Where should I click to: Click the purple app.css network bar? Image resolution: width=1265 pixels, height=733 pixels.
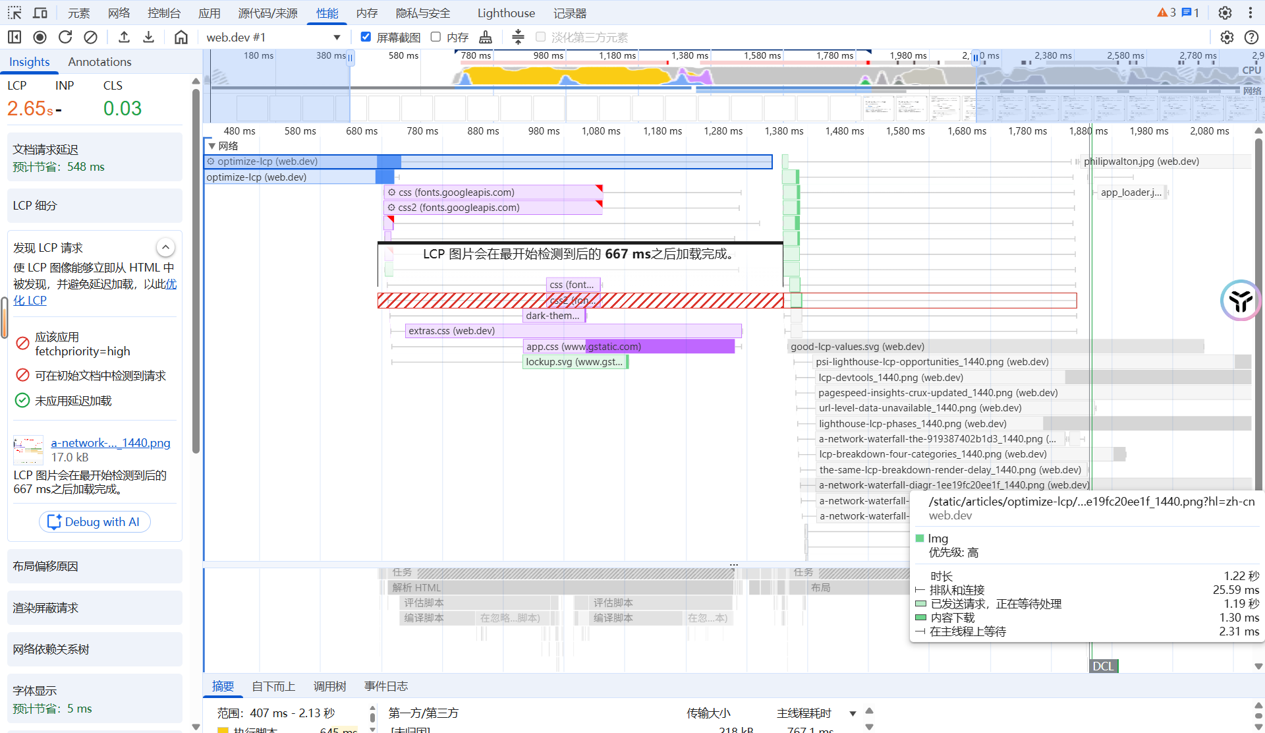pos(659,346)
